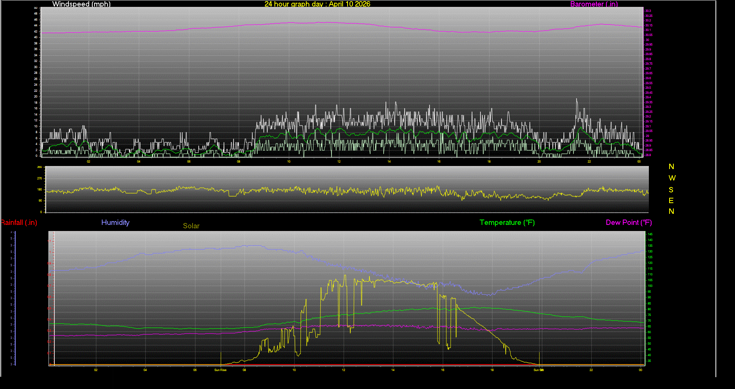
Task: Select the Solar label
Action: coord(191,226)
